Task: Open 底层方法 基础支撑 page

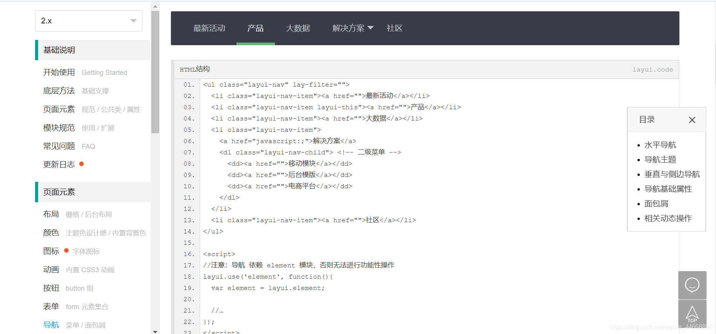Action: 76,91
